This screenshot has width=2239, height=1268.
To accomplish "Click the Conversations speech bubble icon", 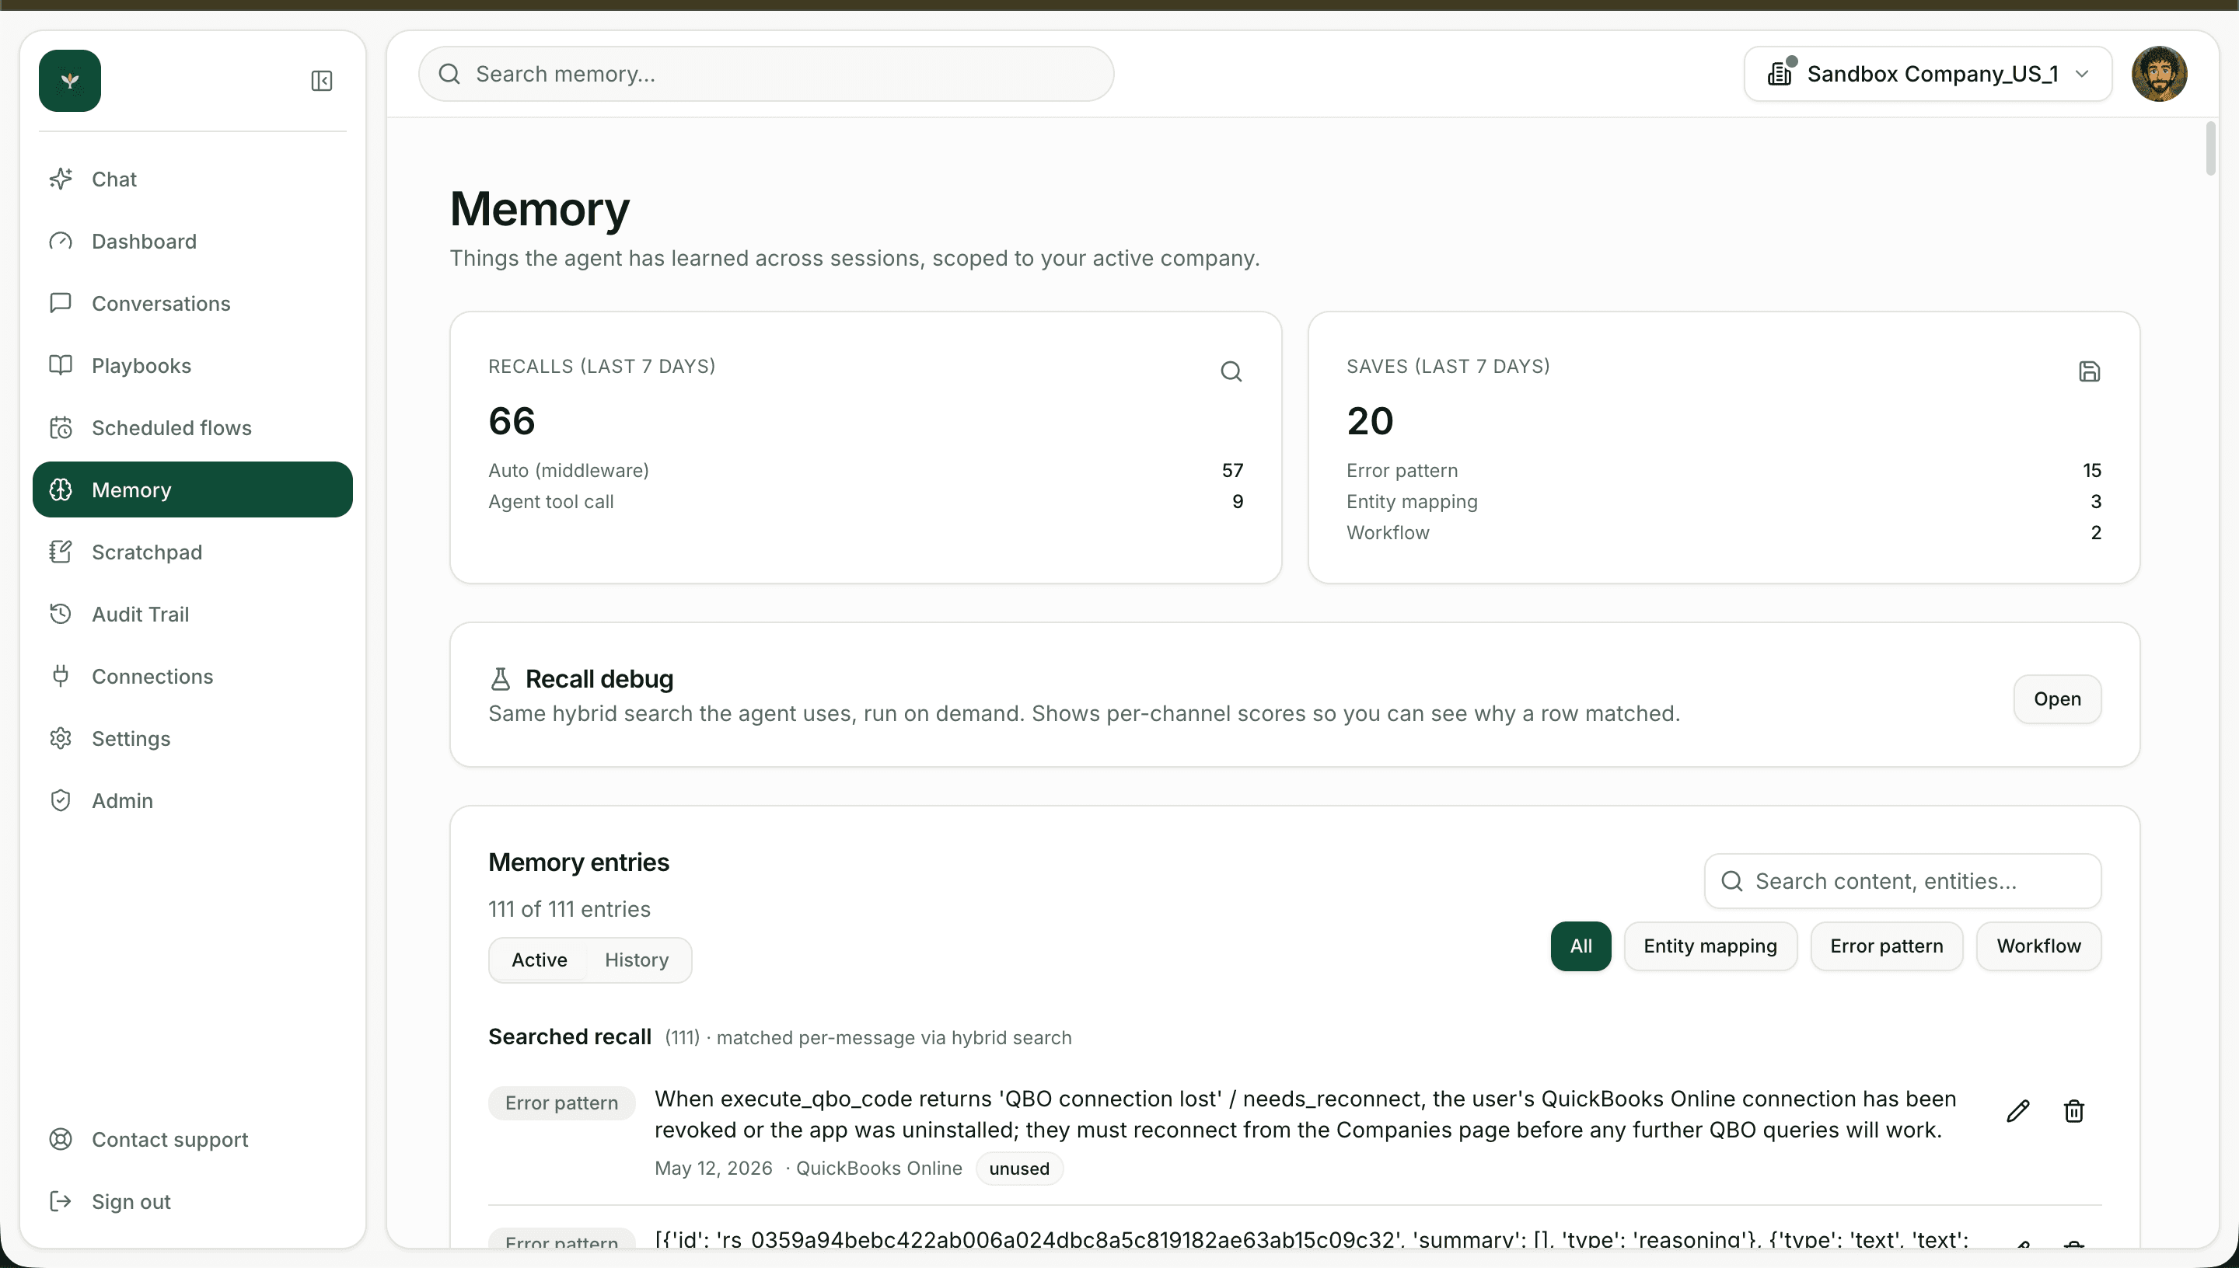I will (61, 303).
